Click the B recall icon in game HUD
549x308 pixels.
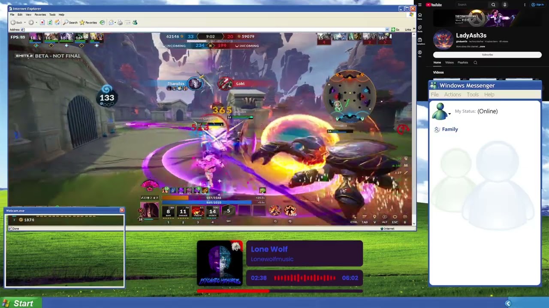[405, 217]
